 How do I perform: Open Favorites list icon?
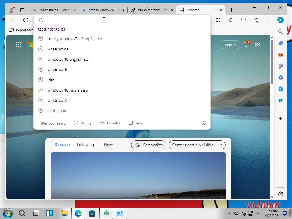pos(231,20)
